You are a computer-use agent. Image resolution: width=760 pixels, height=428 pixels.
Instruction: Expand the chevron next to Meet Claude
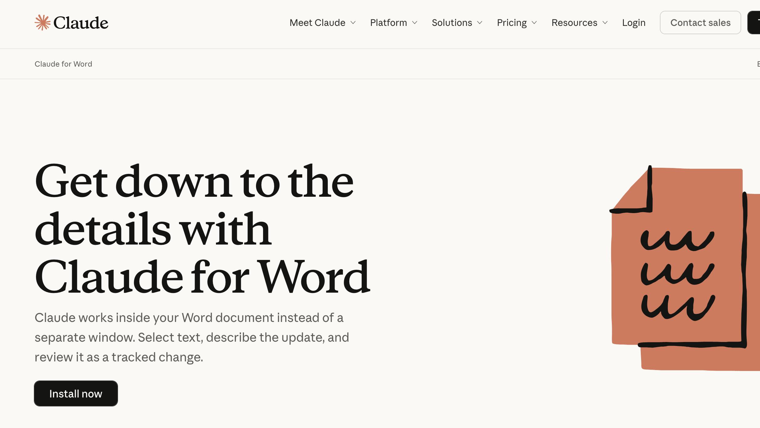[x=353, y=23]
